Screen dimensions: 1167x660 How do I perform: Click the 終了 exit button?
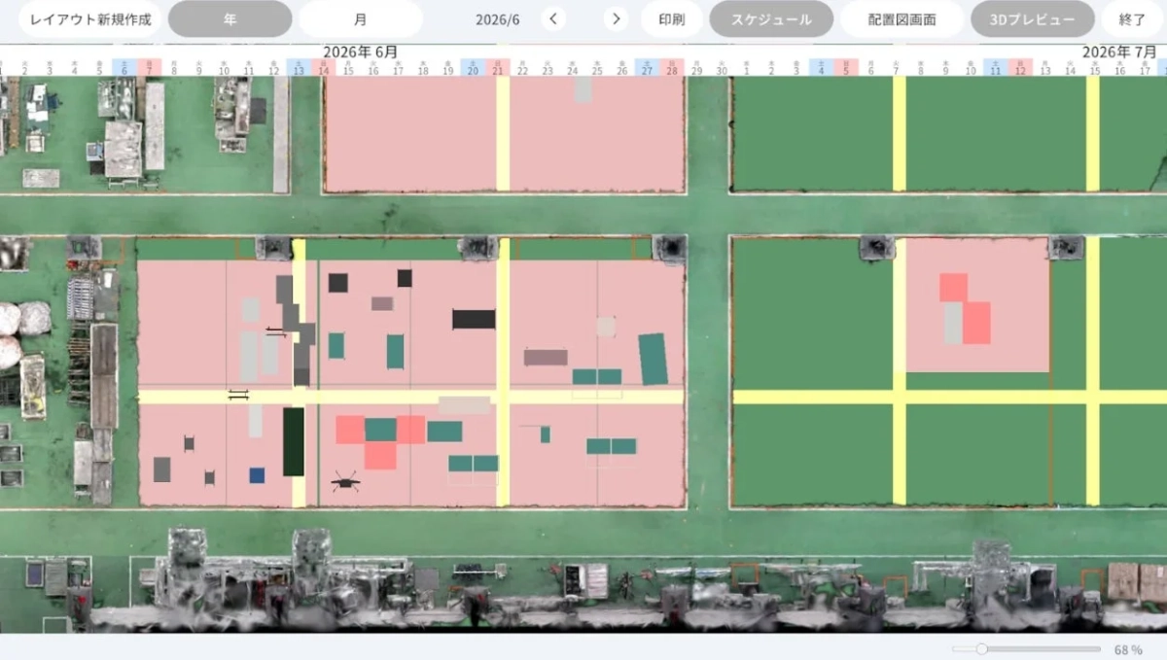1133,18
